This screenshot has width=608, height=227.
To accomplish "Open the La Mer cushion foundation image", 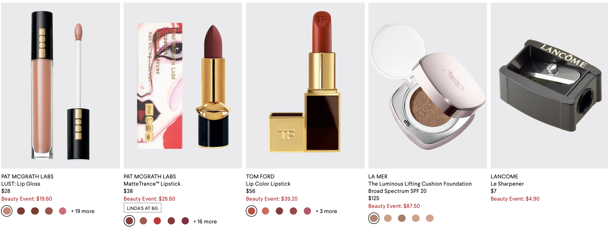I will [x=428, y=86].
